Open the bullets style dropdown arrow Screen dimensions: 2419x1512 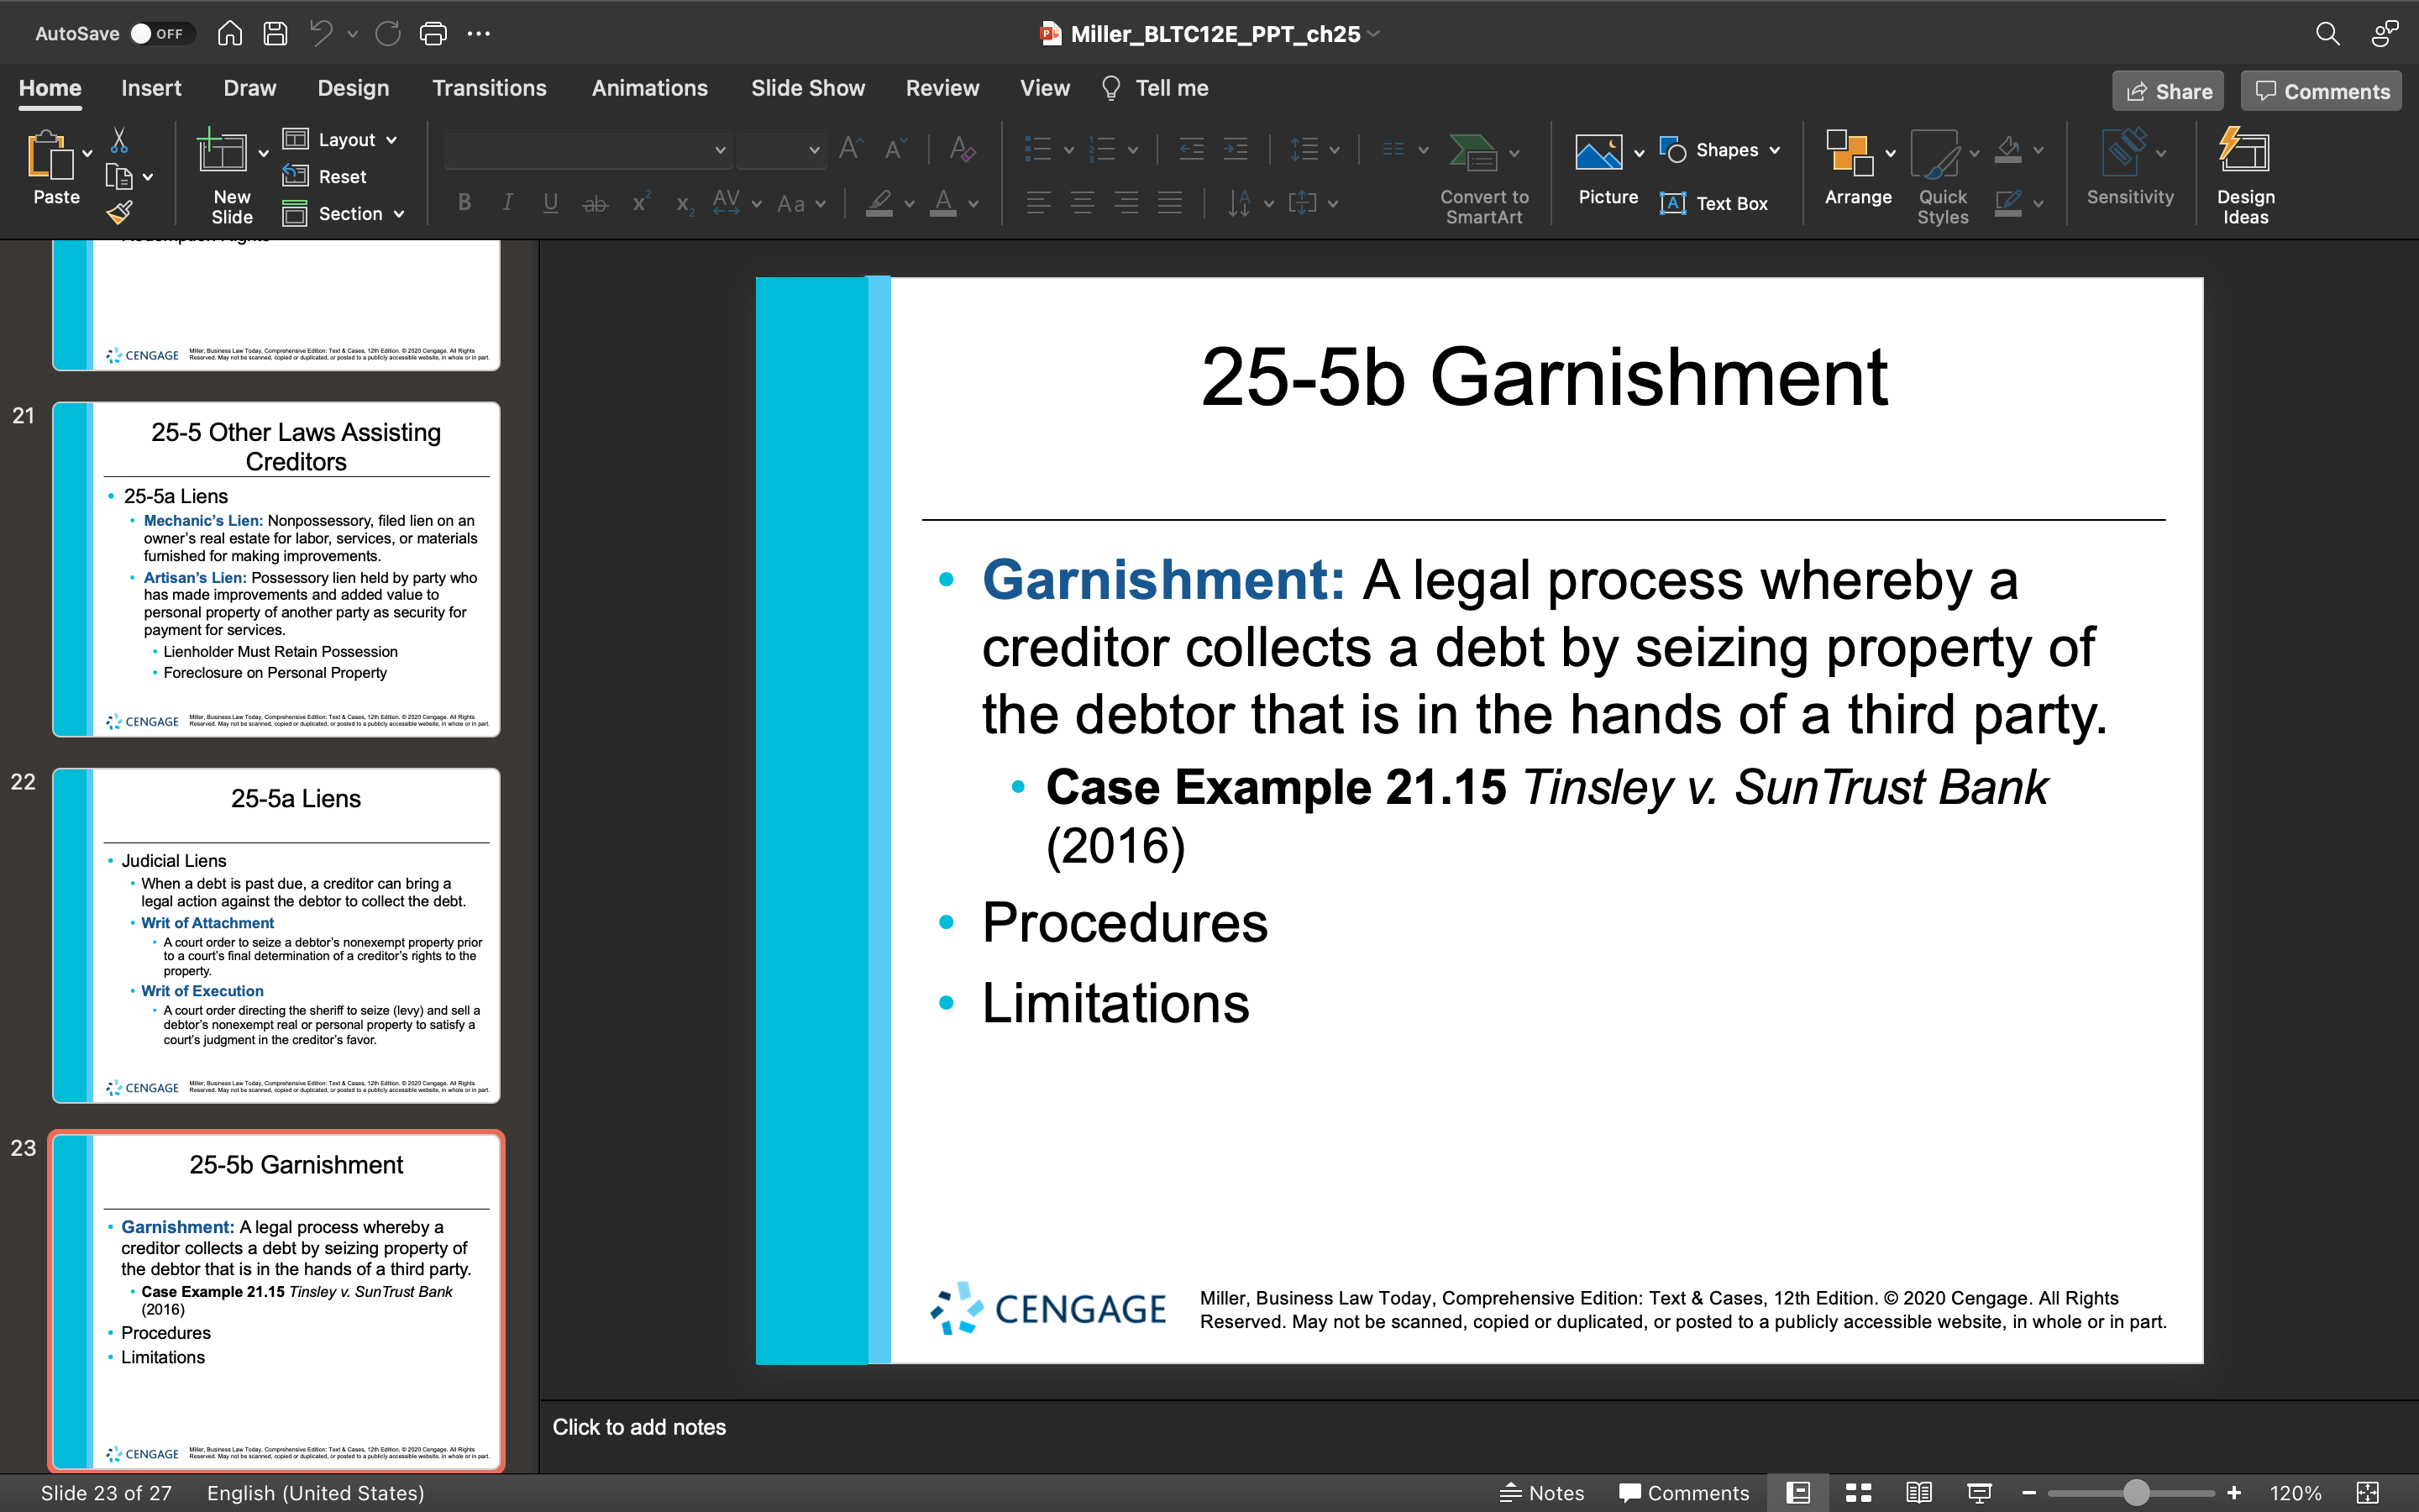tap(1068, 150)
